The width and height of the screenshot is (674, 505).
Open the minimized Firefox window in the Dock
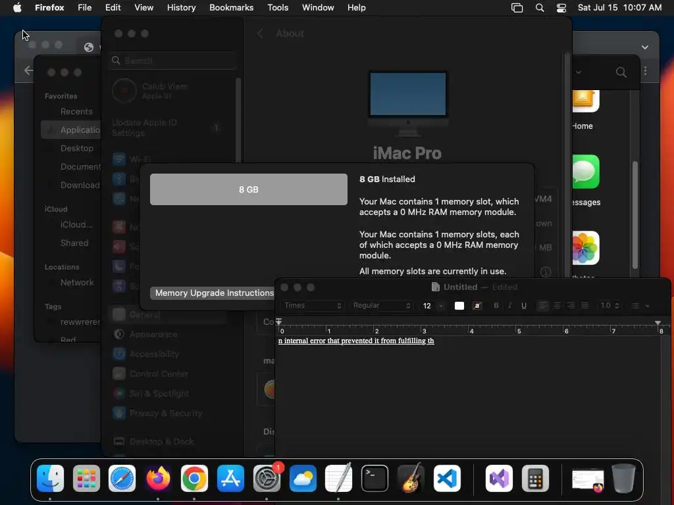click(x=588, y=479)
